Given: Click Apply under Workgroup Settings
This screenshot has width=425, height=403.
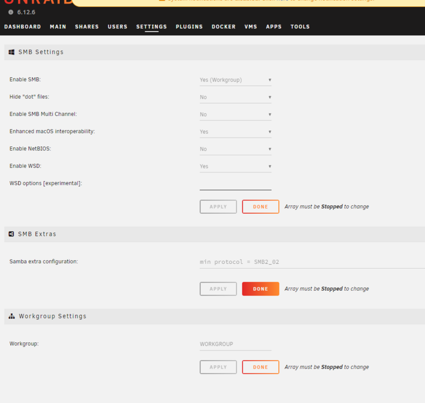Looking at the screenshot, I should (218, 367).
